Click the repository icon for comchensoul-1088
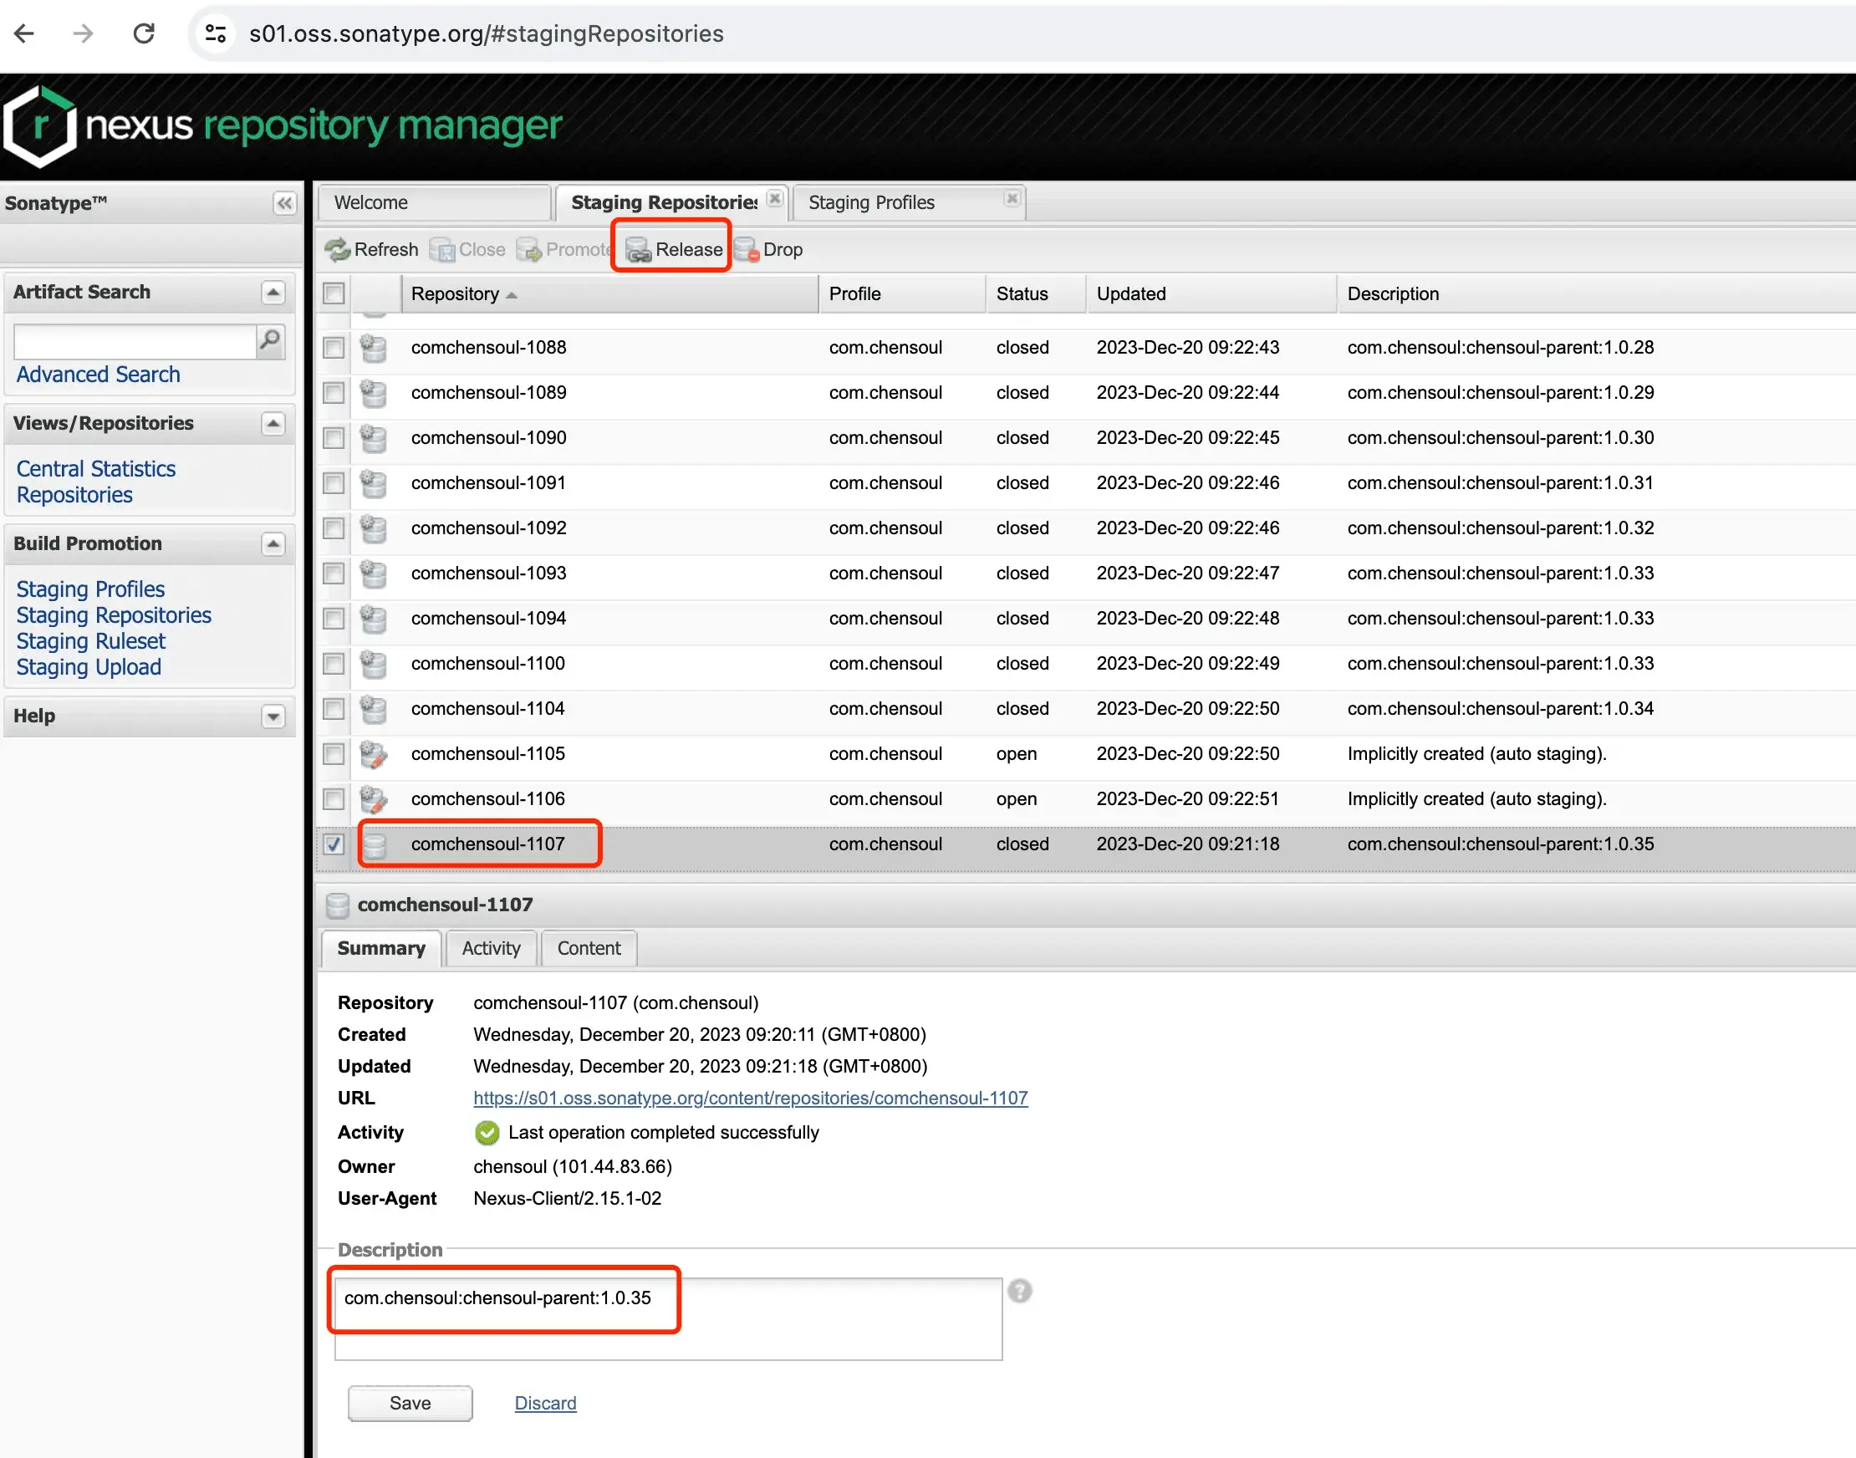This screenshot has width=1856, height=1458. click(373, 348)
